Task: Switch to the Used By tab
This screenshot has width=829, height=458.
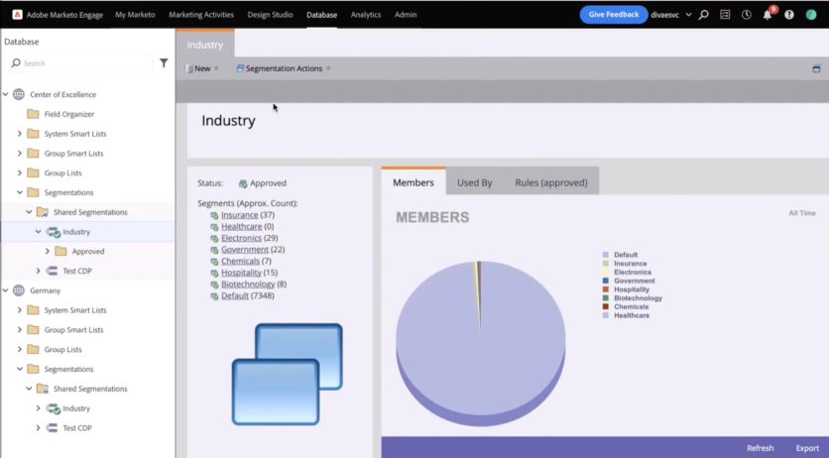Action: [474, 182]
